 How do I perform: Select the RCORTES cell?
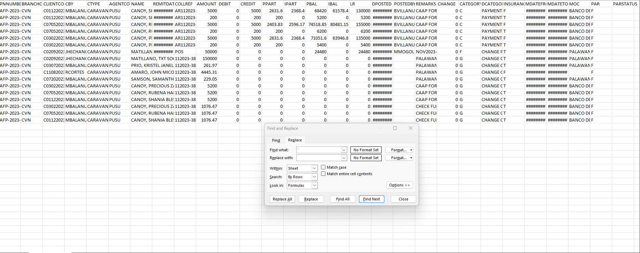(x=75, y=72)
